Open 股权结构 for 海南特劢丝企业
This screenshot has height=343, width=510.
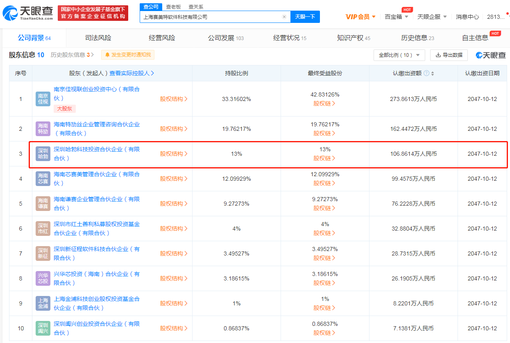point(174,129)
